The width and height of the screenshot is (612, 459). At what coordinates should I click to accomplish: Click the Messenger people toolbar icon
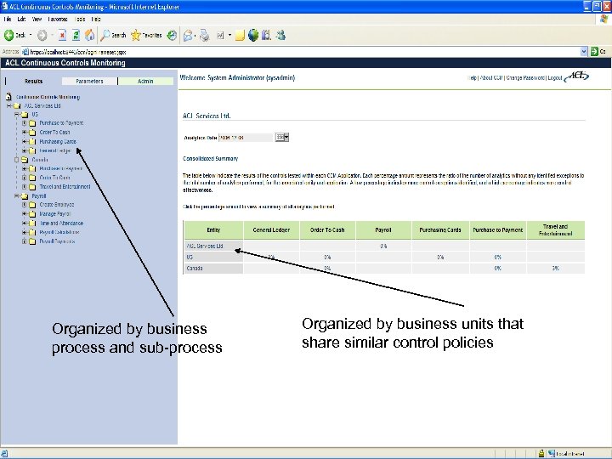pyautogui.click(x=280, y=36)
